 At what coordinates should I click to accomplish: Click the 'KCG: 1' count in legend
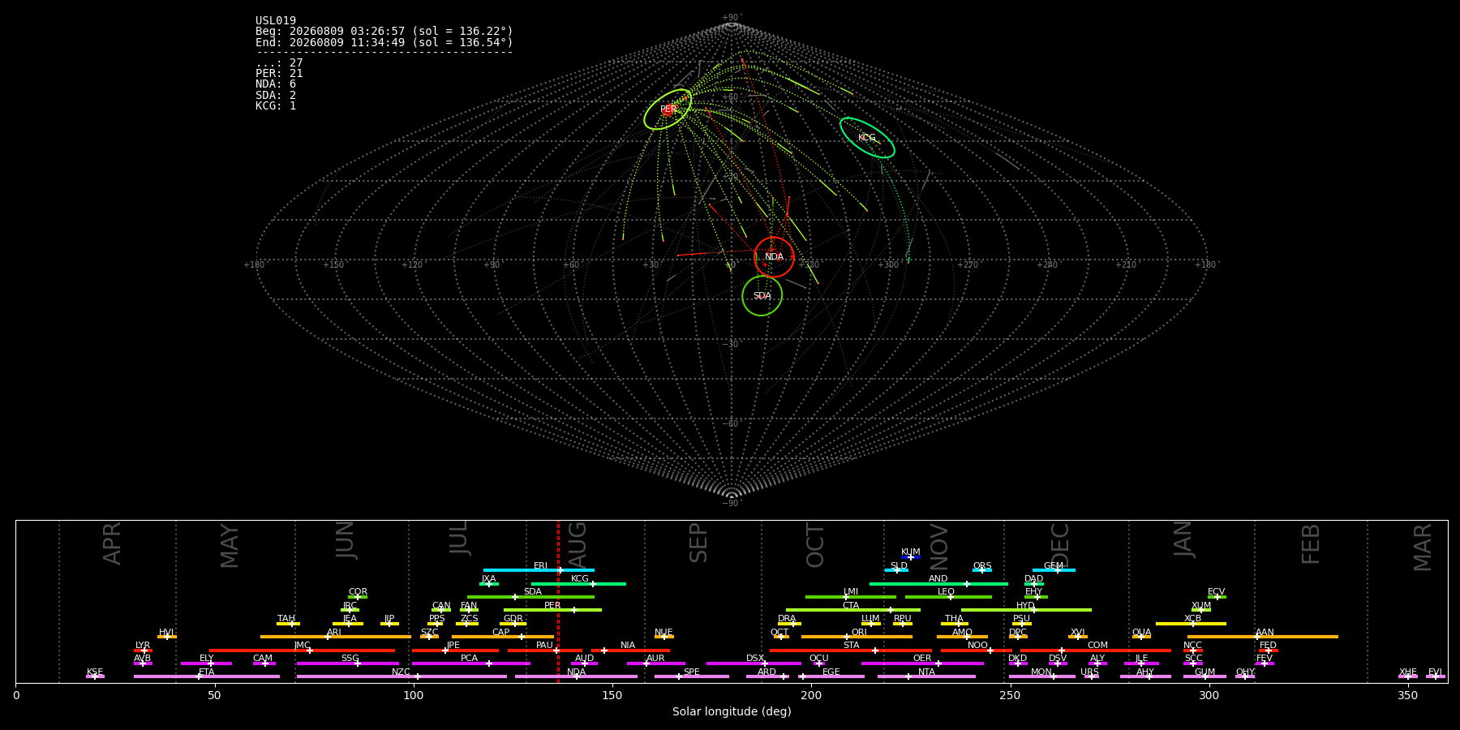click(x=276, y=105)
